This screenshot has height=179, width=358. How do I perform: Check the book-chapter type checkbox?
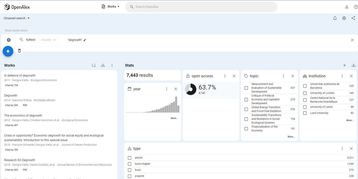click(129, 164)
